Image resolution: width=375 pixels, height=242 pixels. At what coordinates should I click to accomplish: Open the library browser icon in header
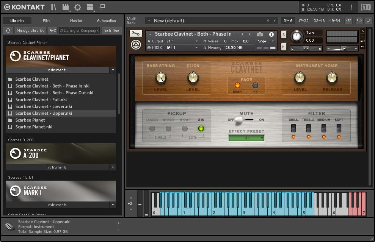[x=53, y=7]
